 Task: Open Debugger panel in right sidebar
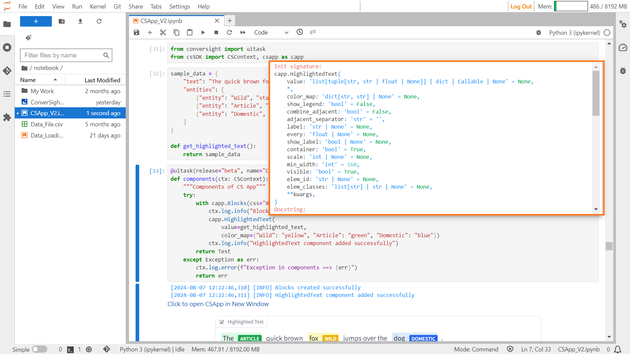click(x=623, y=71)
